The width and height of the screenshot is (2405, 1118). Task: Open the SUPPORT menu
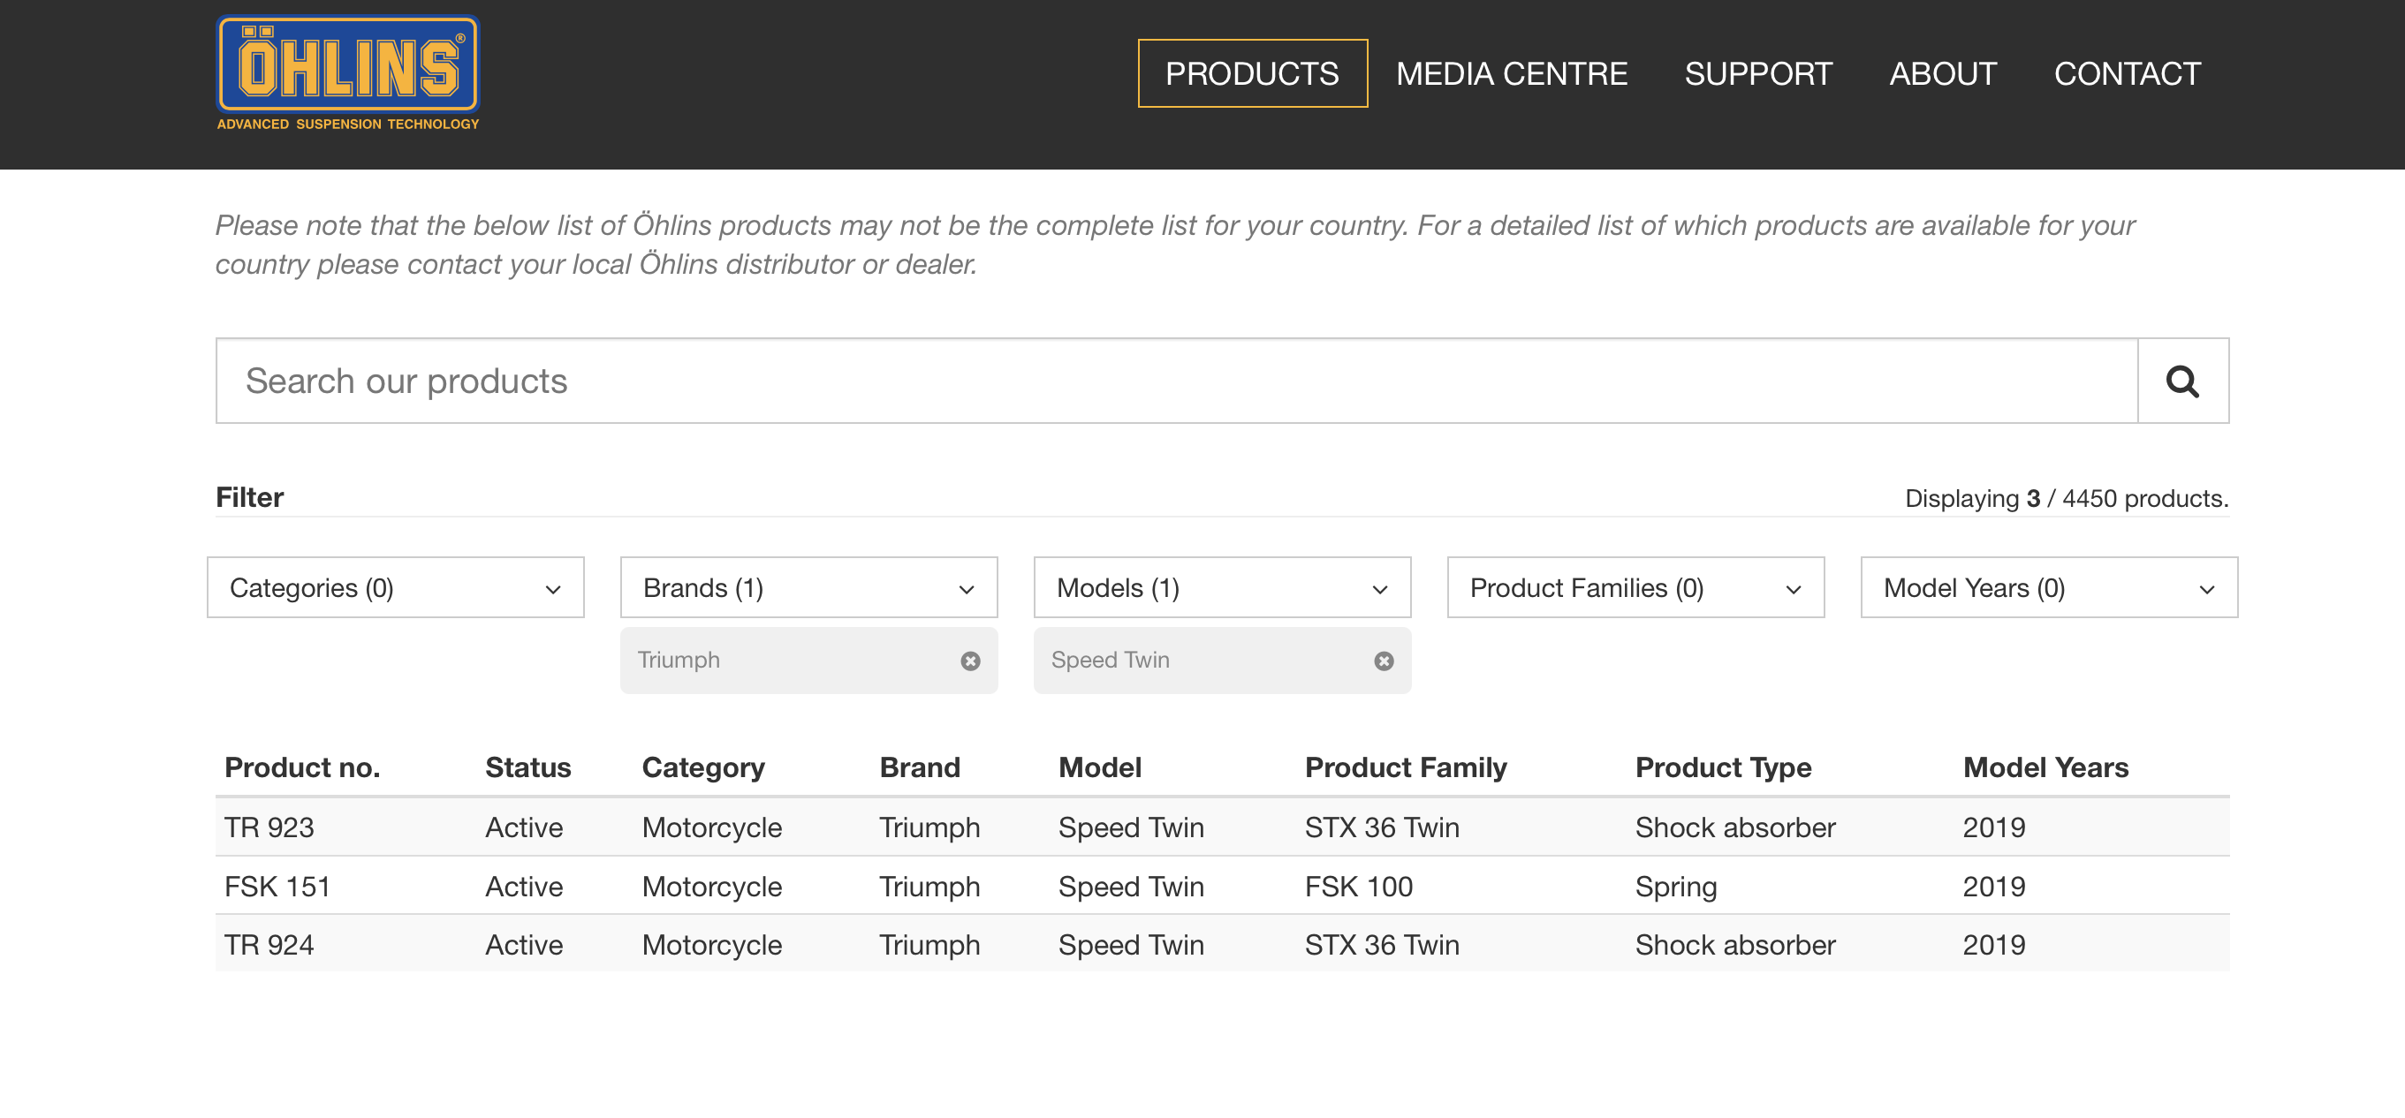1758,73
